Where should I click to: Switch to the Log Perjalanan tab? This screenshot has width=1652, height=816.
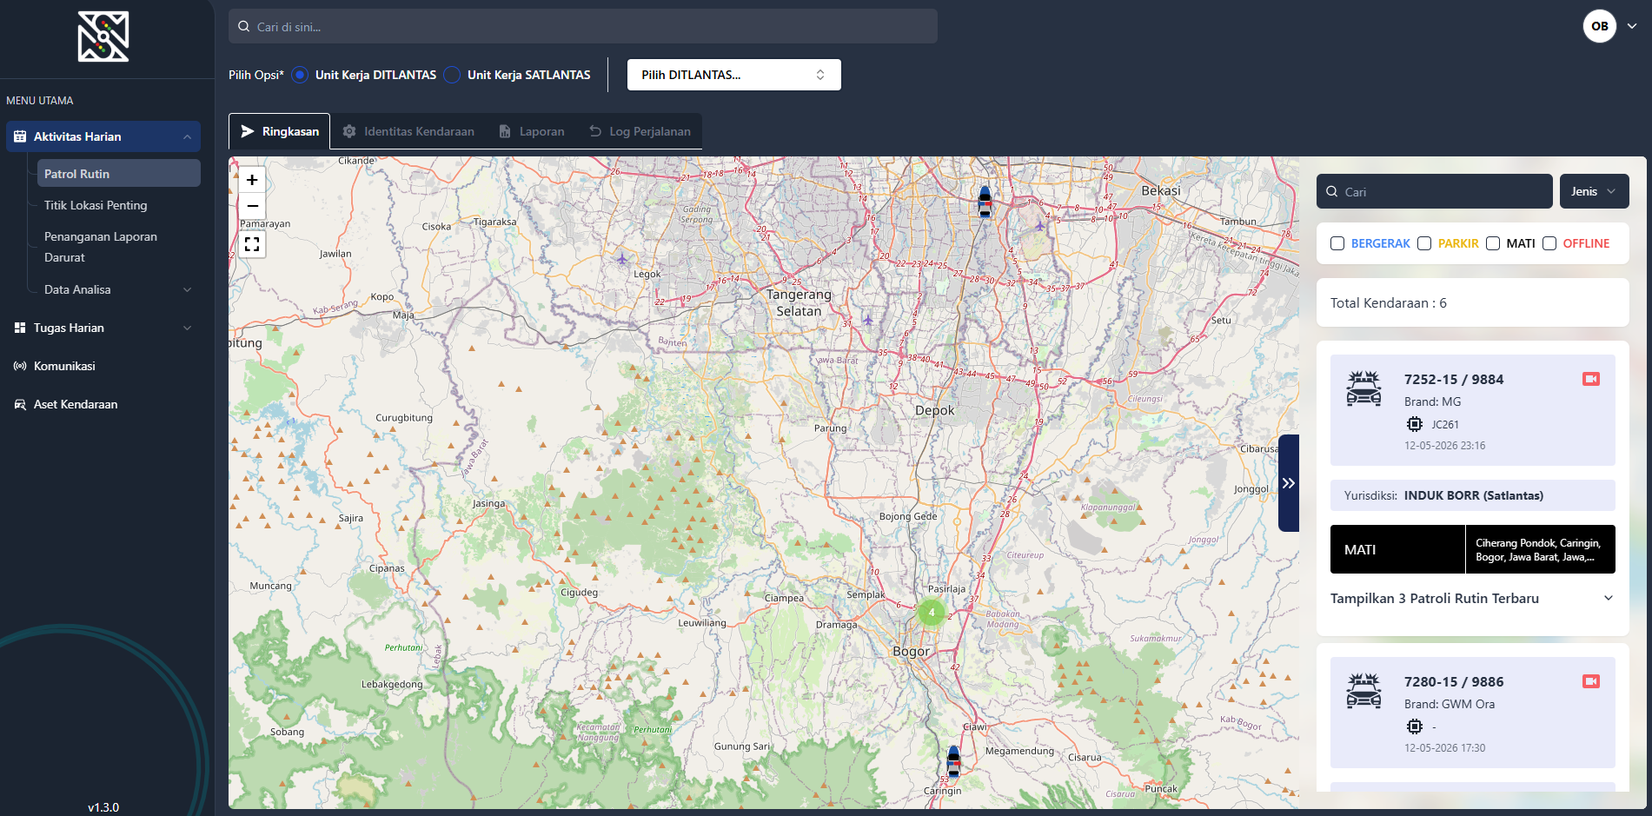click(x=640, y=131)
